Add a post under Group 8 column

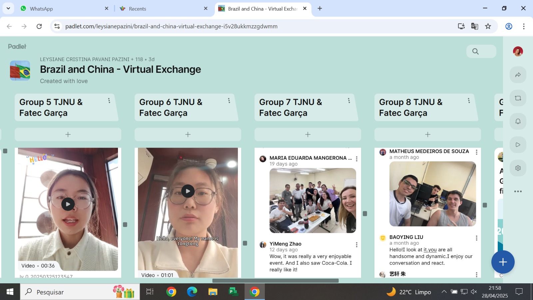point(428,134)
